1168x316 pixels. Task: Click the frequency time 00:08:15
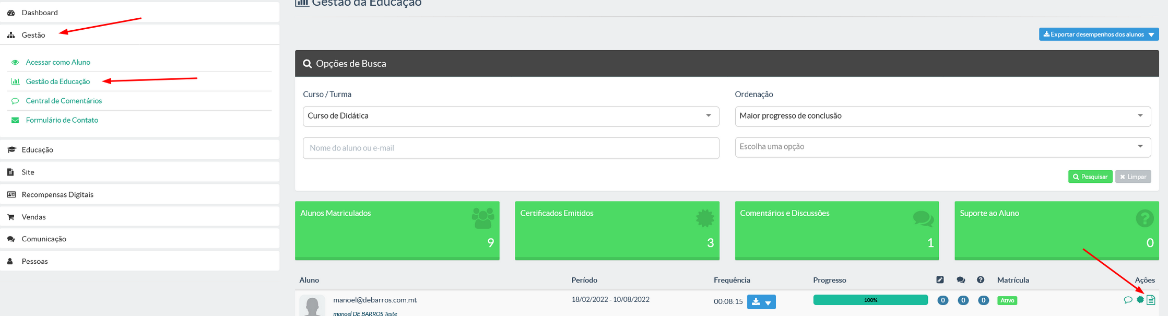[728, 301]
